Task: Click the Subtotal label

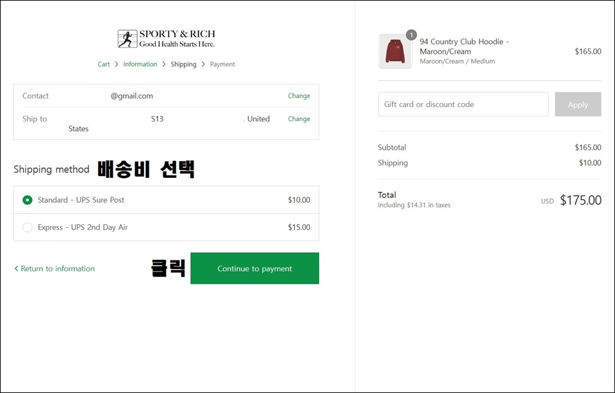Action: coord(392,147)
